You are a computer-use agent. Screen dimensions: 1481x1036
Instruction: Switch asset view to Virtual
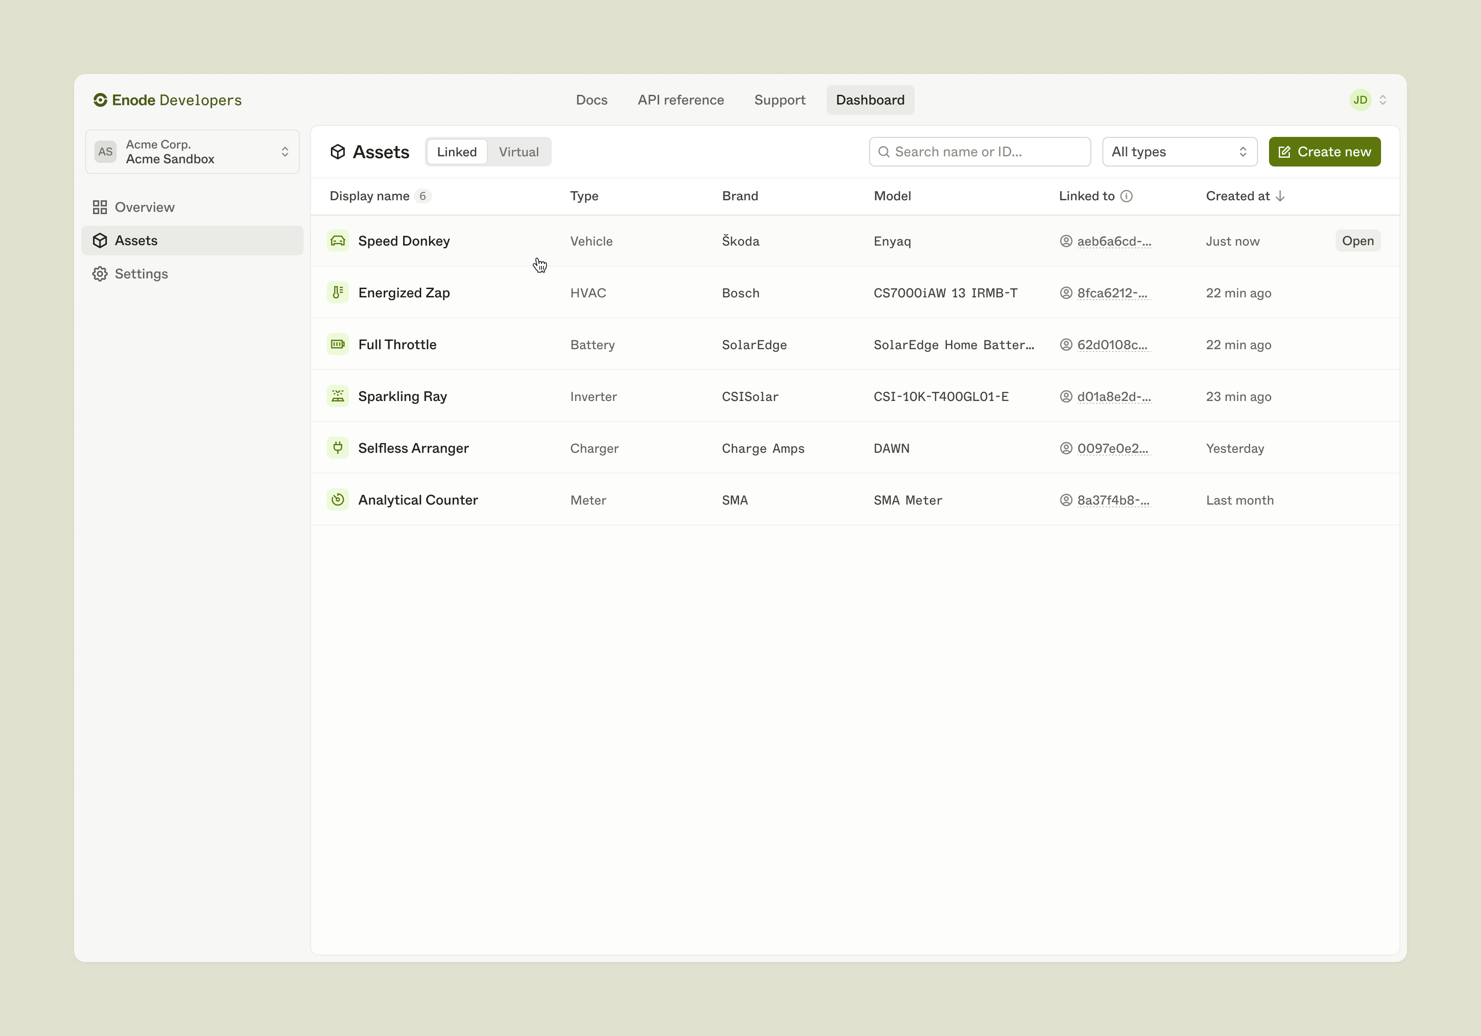(x=518, y=152)
